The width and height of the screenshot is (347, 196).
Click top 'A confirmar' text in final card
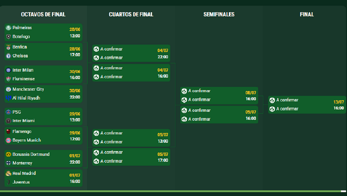[x=287, y=100]
